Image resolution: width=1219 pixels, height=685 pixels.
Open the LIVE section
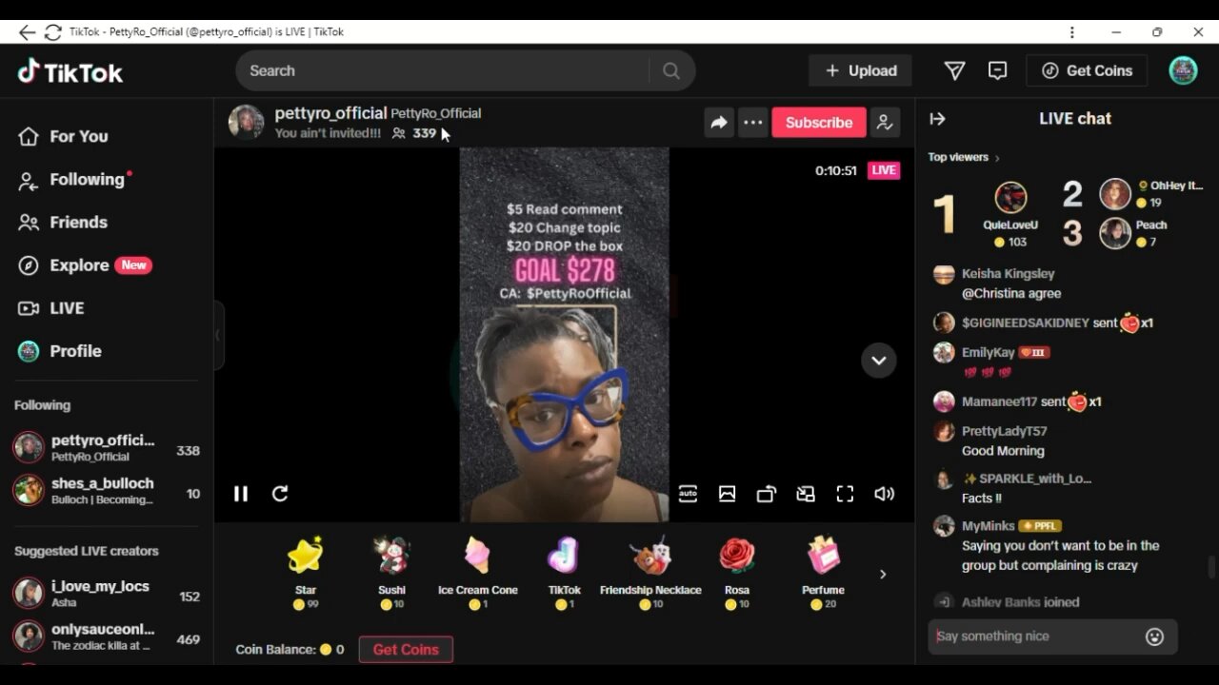click(51, 308)
